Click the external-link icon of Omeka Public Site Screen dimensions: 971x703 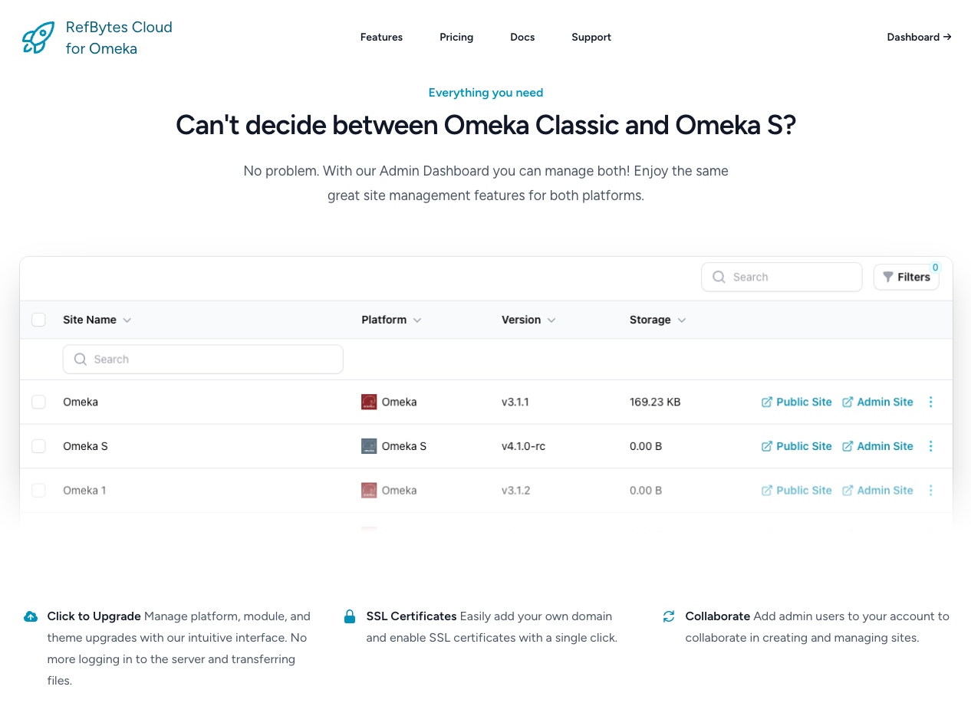(x=766, y=402)
